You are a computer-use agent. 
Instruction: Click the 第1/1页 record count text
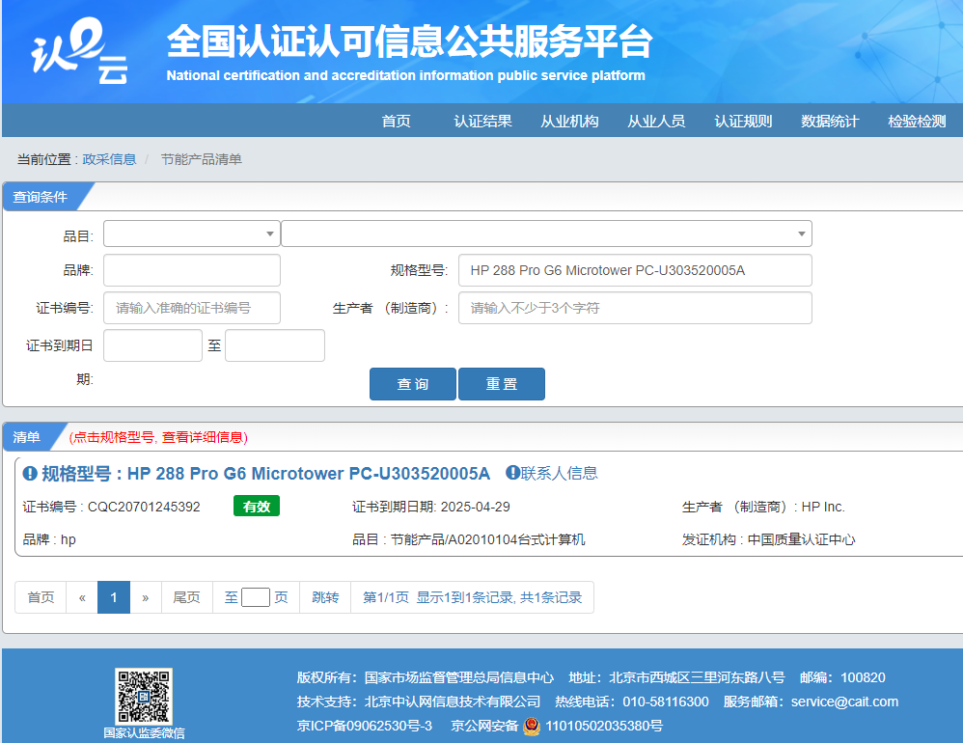(472, 597)
